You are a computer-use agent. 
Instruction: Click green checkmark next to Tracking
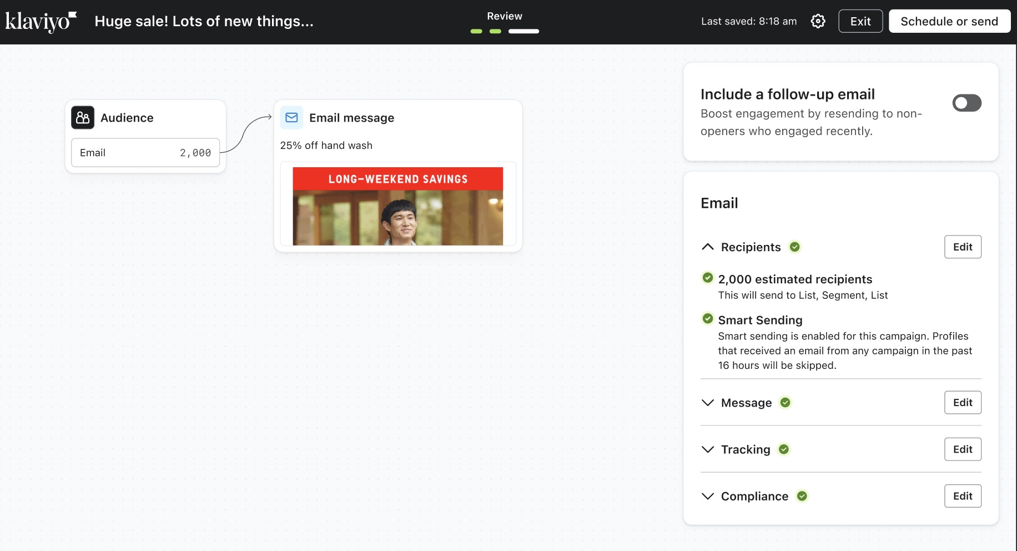(784, 449)
